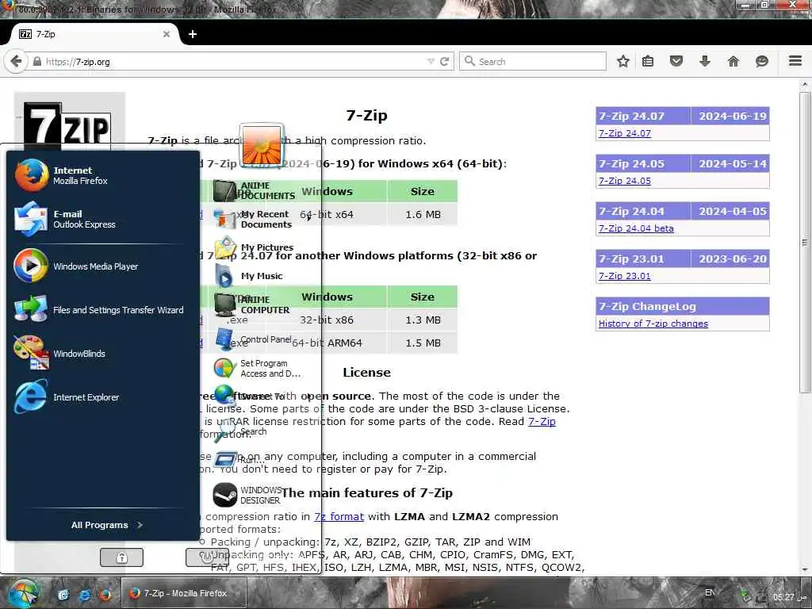The image size is (812, 609).
Task: Select the 7-Zip browser tab
Action: [x=95, y=34]
